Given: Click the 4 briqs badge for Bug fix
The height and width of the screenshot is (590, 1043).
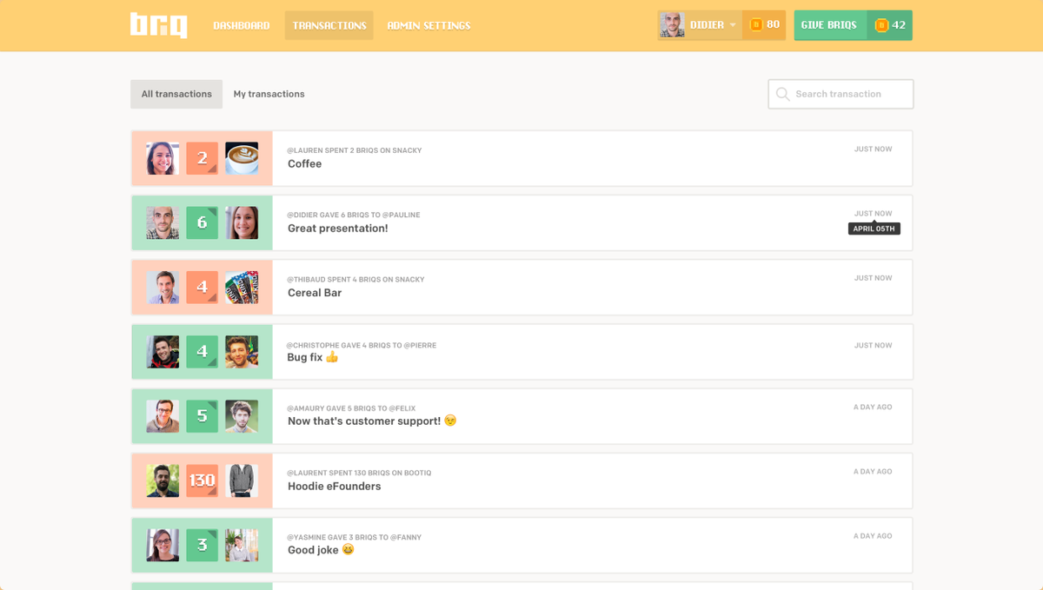Looking at the screenshot, I should pos(202,352).
